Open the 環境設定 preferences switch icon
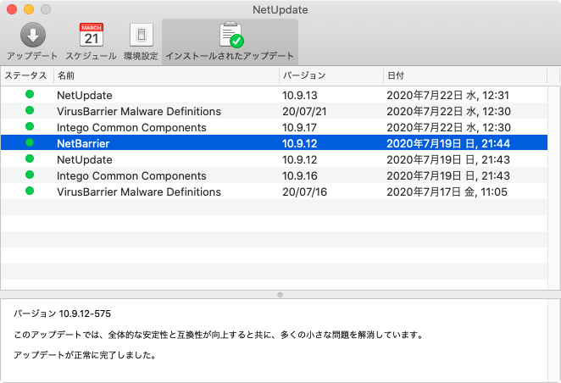Image resolution: width=561 pixels, height=383 pixels. click(142, 35)
